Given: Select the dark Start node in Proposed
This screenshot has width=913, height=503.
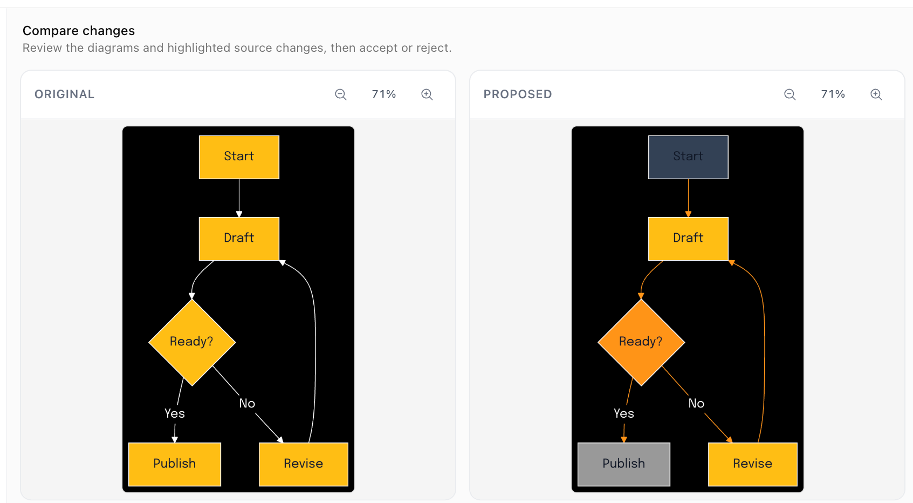Looking at the screenshot, I should (x=688, y=157).
